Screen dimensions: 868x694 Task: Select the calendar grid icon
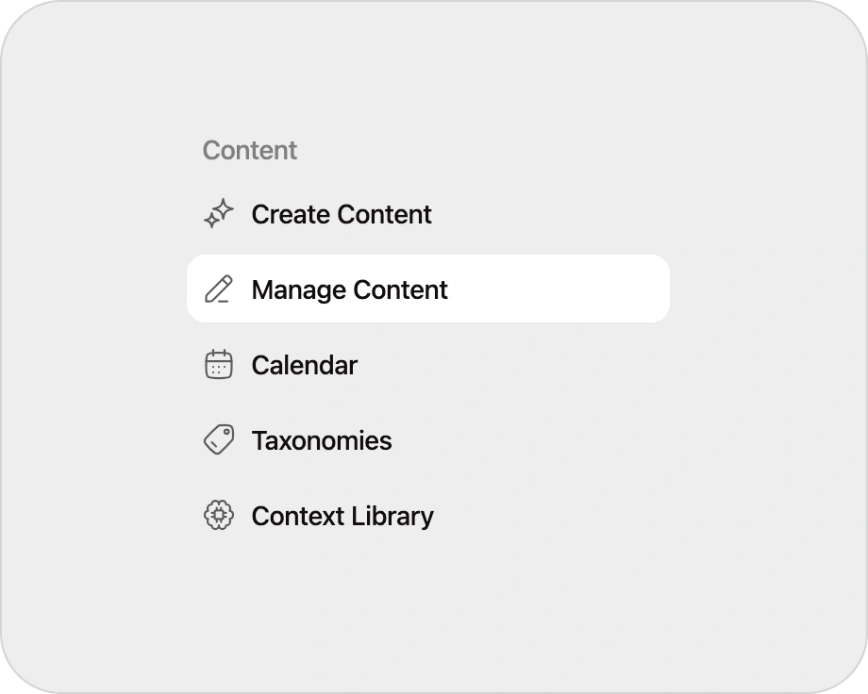[219, 365]
